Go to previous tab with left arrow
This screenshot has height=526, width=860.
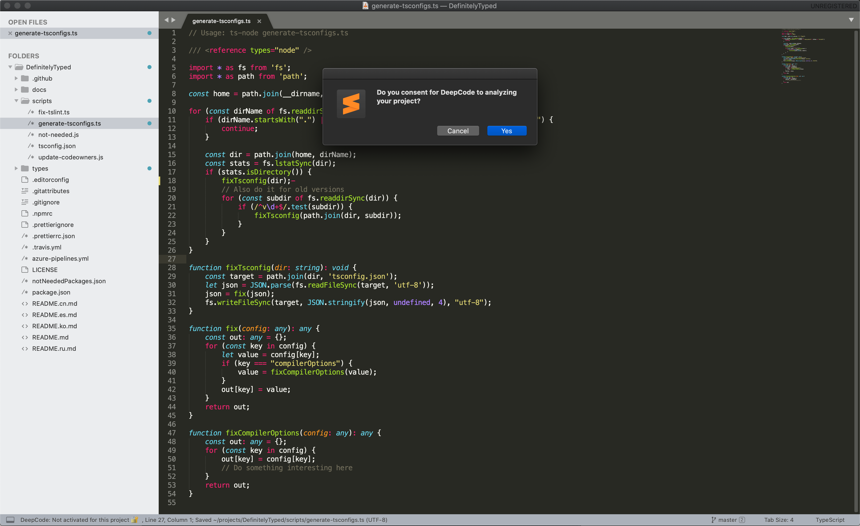click(x=166, y=20)
